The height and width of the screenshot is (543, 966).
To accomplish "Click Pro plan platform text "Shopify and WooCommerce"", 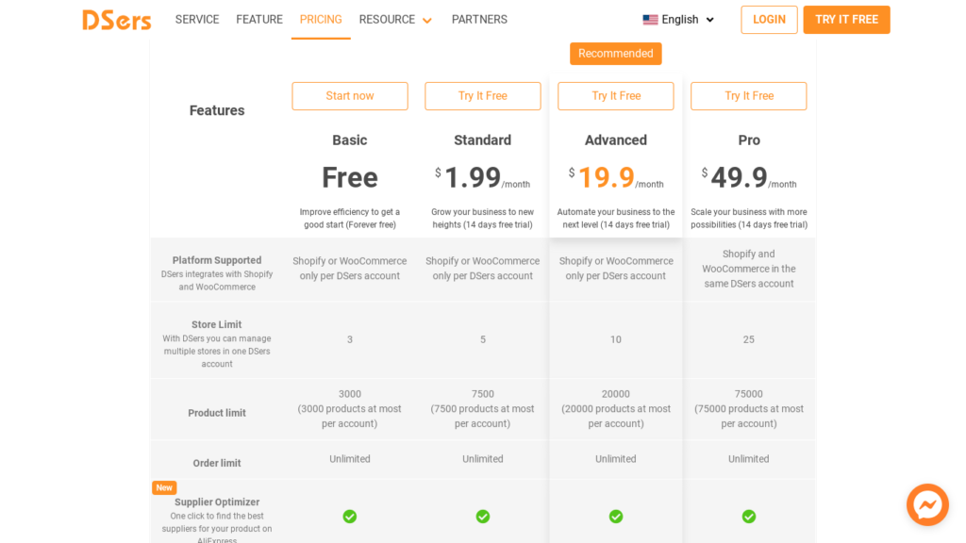I will click(x=748, y=269).
